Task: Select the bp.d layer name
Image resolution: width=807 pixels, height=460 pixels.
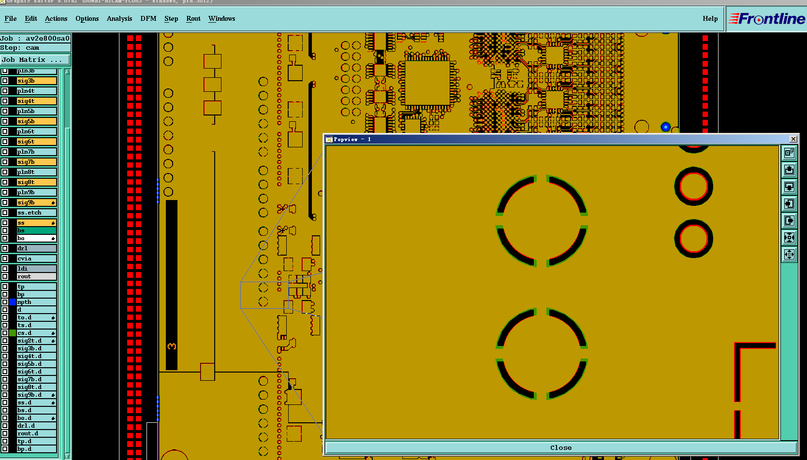Action: click(x=37, y=449)
